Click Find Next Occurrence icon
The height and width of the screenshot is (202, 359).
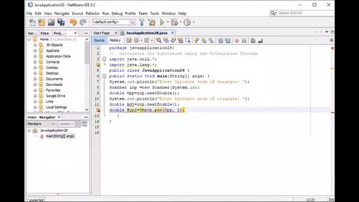[x=173, y=40]
